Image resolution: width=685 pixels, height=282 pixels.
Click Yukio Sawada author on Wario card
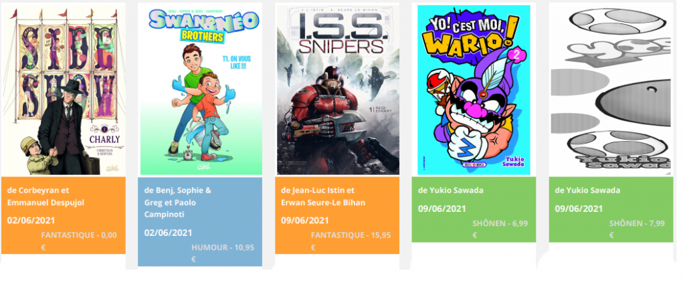click(x=450, y=190)
